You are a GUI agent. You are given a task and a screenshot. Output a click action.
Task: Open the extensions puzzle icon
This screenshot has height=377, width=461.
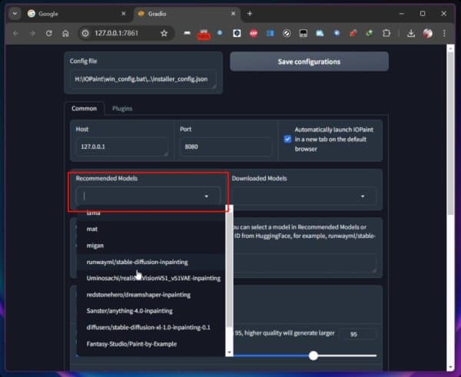click(386, 33)
